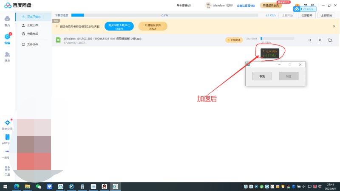The height and width of the screenshot is (191, 340).
Task: Select the 传输完成 tab
Action: pos(33,34)
